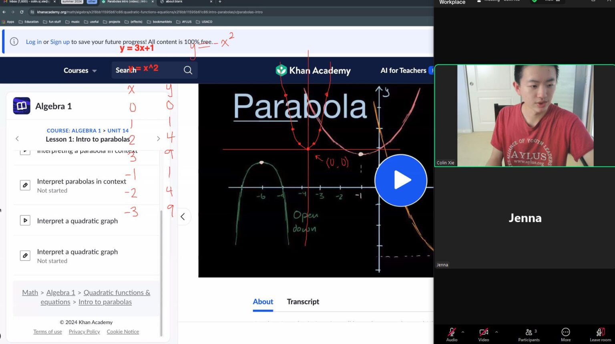Open the Courses dropdown menu

pyautogui.click(x=80, y=70)
